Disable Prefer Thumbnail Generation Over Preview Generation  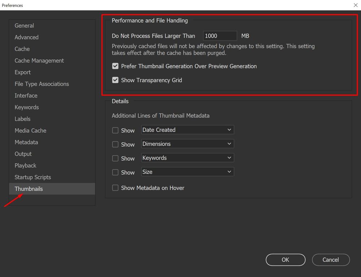(x=115, y=66)
